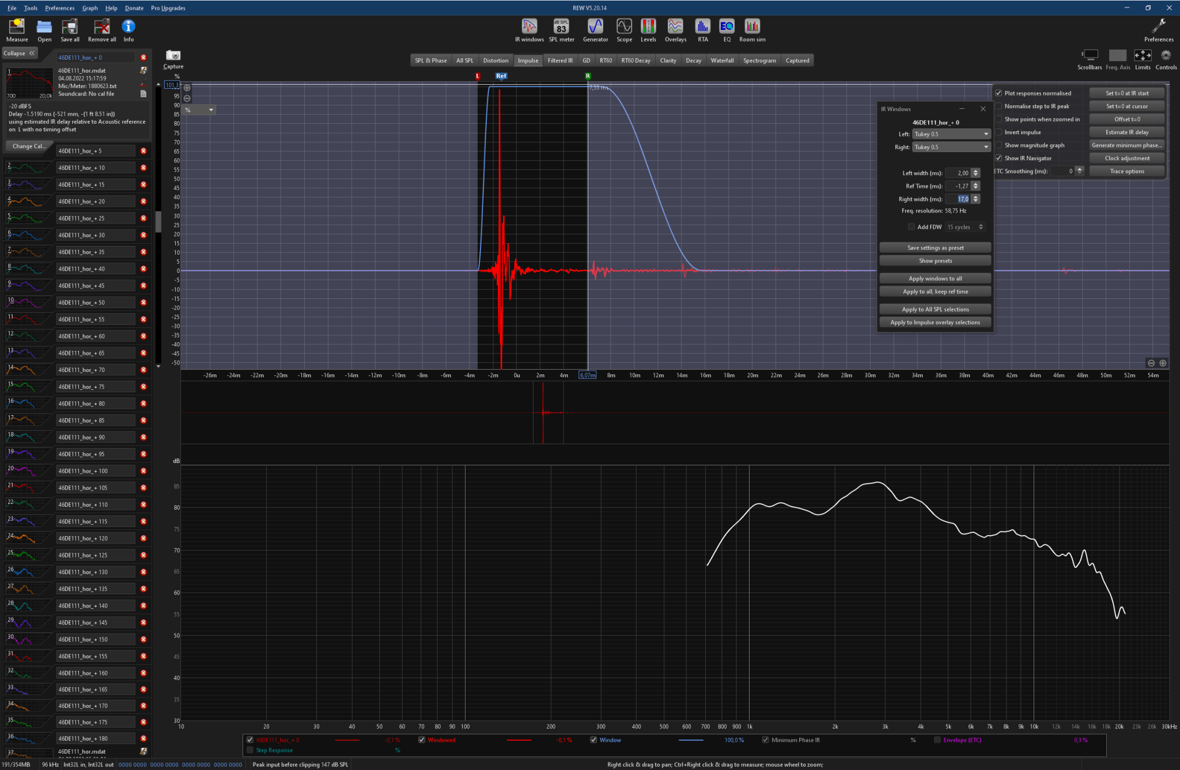
Task: Adjust ETC Smoothing stepper
Action: [x=1079, y=171]
